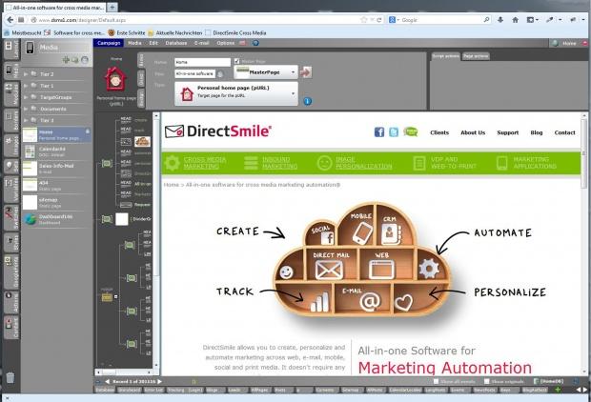The height and width of the screenshot is (402, 591).
Task: Expand the Tier 1 folder
Action: 26,86
